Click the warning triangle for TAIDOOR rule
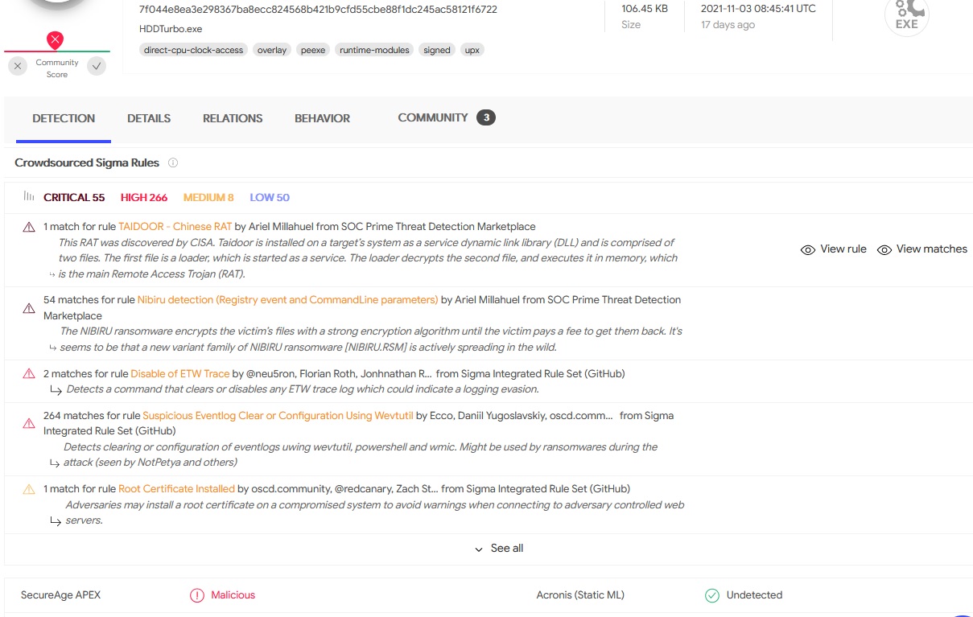The width and height of the screenshot is (973, 617). tap(29, 228)
